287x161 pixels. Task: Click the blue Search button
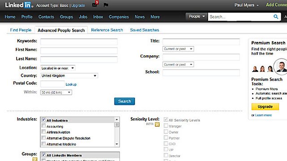pos(125,102)
